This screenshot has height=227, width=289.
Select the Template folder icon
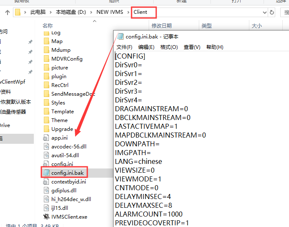click(46, 111)
